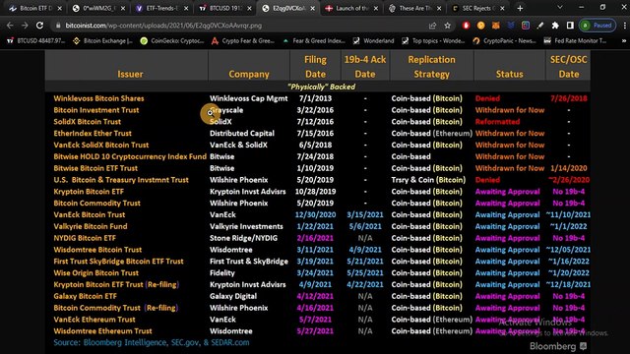630x354 pixels.
Task: Click the Trsry & Coin (Bitcoin) cell
Action: tap(428, 180)
